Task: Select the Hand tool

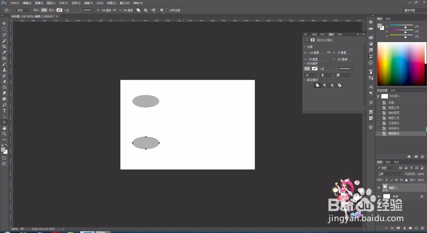Action: (x=4, y=128)
